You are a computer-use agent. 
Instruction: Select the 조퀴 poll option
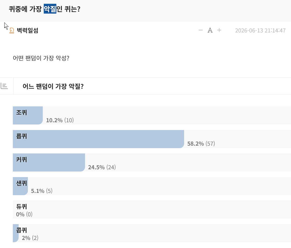pyautogui.click(x=152, y=115)
